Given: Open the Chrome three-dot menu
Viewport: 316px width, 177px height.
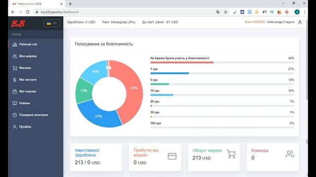Looking at the screenshot, I should (x=305, y=12).
